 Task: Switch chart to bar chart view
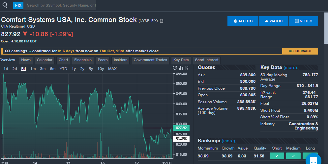(x=181, y=68)
